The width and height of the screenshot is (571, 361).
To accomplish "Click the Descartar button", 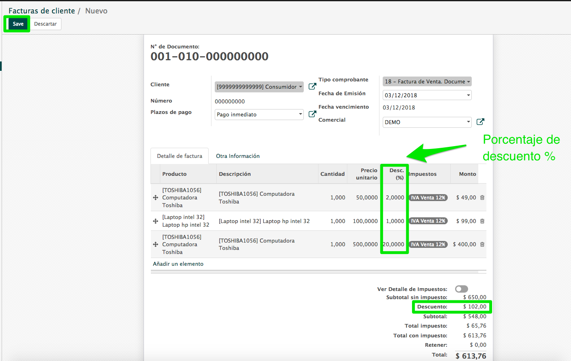I will click(46, 24).
